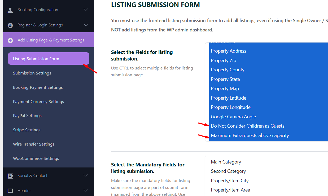Open Payment Currency Settings
This screenshot has width=328, height=196.
tap(38, 102)
